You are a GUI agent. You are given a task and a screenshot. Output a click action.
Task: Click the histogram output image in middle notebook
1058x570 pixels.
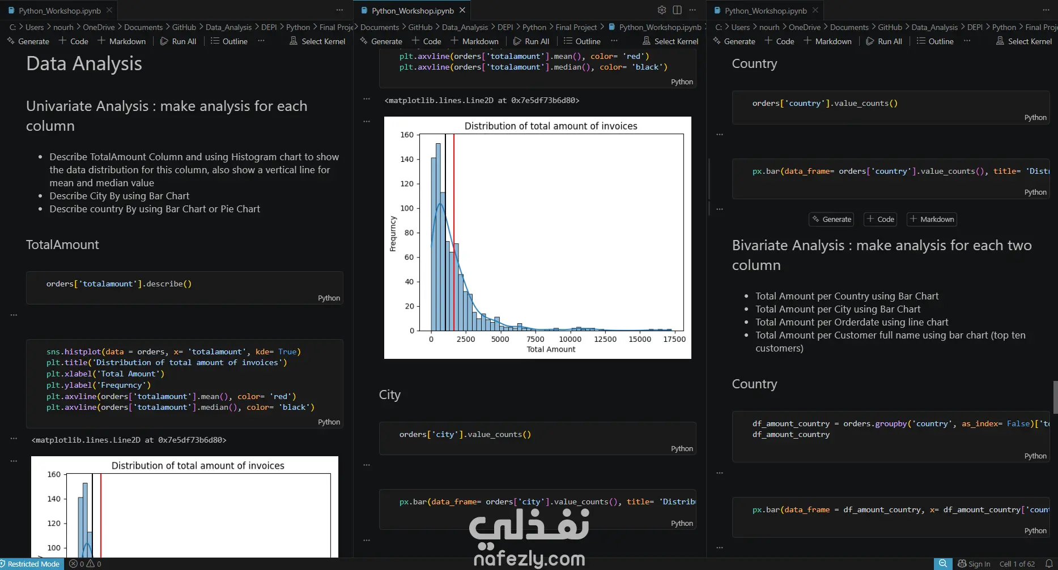click(x=538, y=238)
